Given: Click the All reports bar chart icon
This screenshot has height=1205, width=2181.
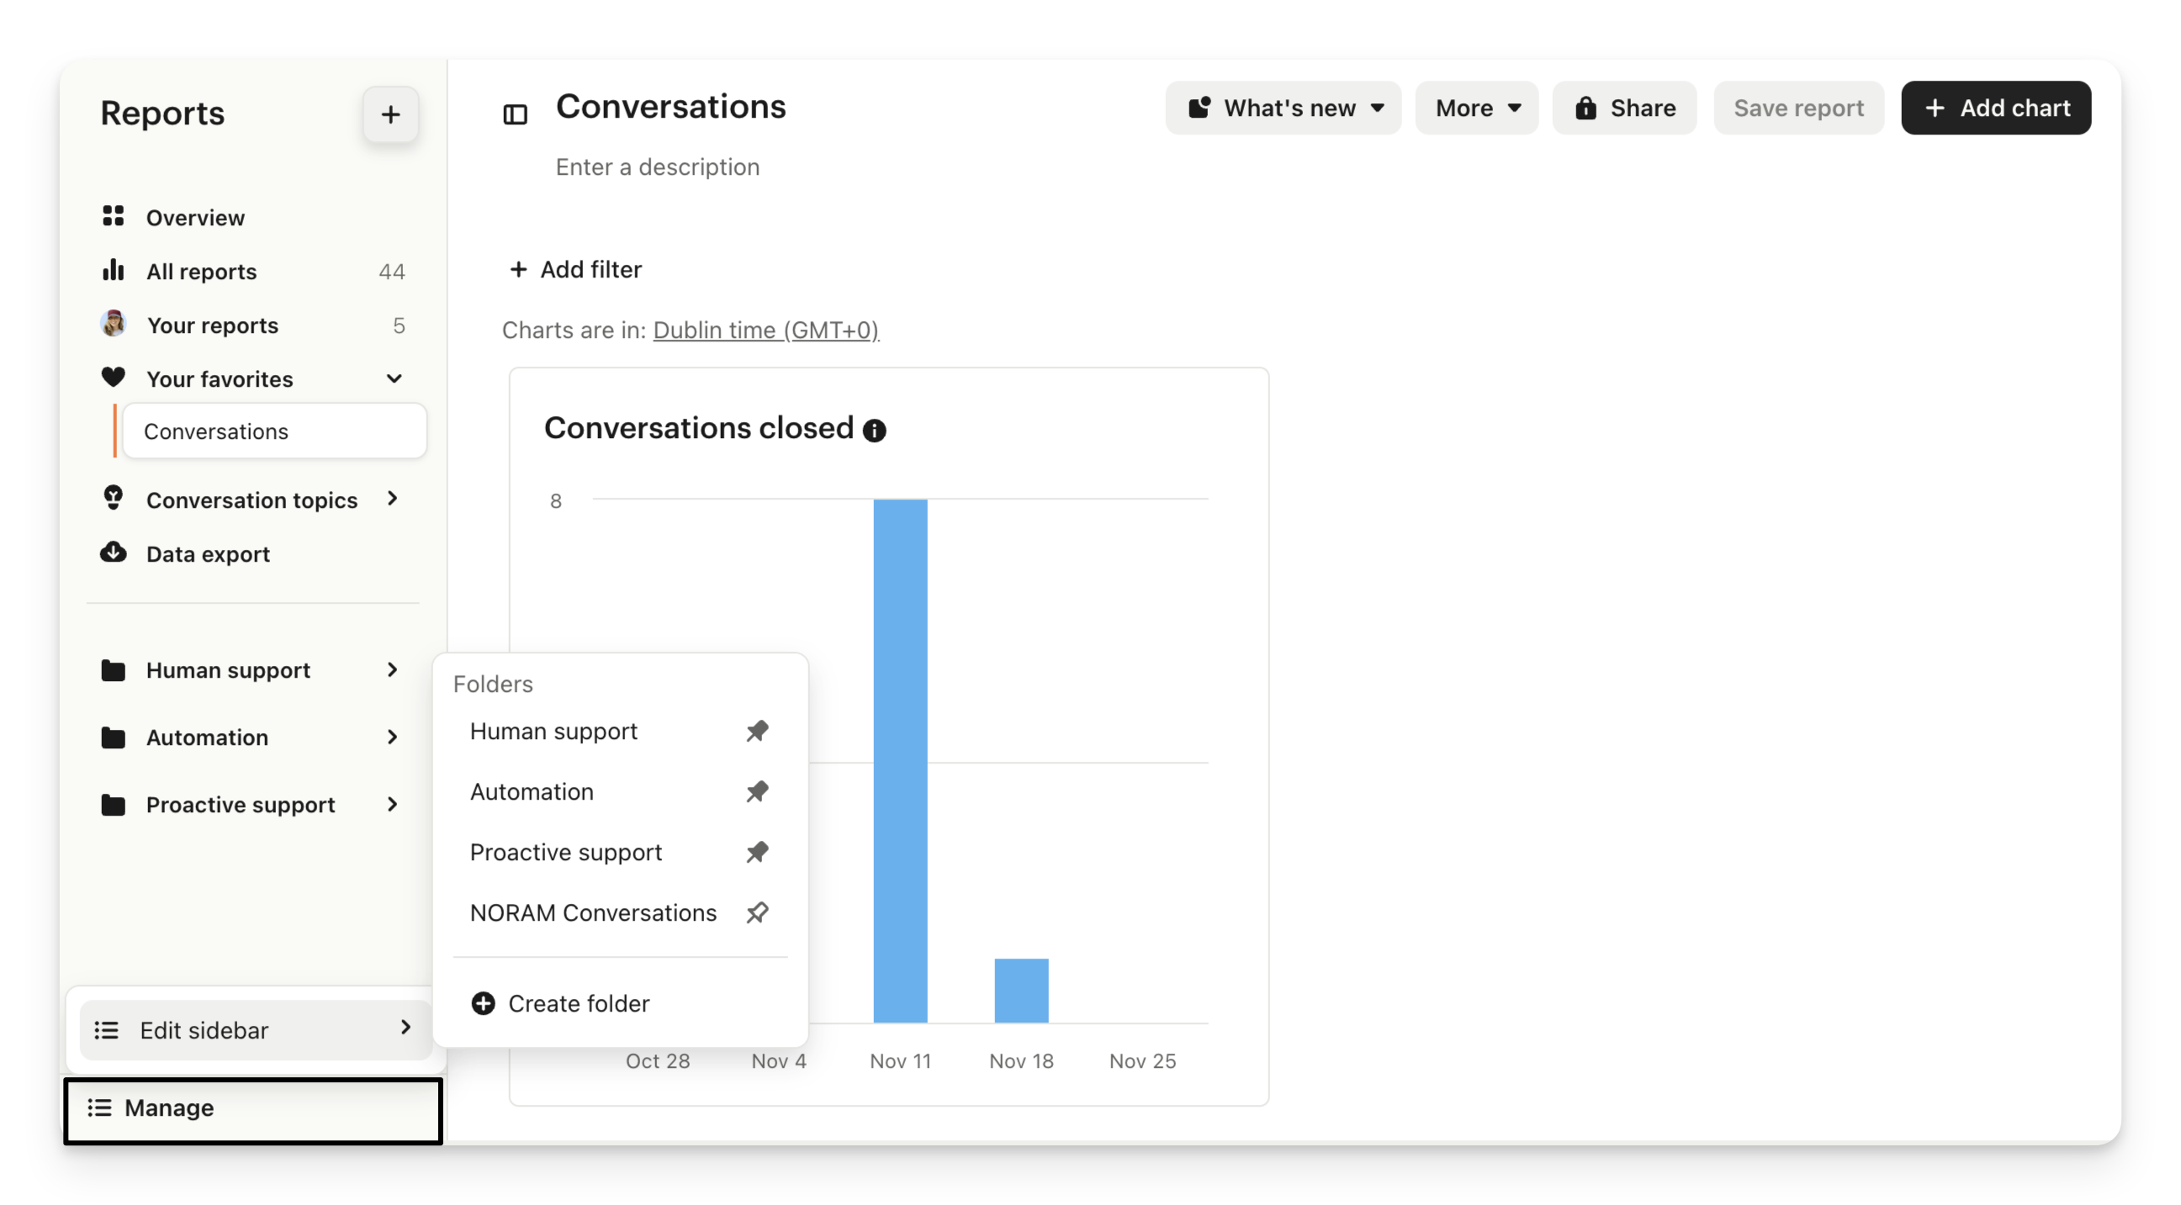Looking at the screenshot, I should [x=114, y=271].
